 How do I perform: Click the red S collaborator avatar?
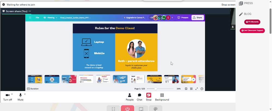click(x=168, y=17)
